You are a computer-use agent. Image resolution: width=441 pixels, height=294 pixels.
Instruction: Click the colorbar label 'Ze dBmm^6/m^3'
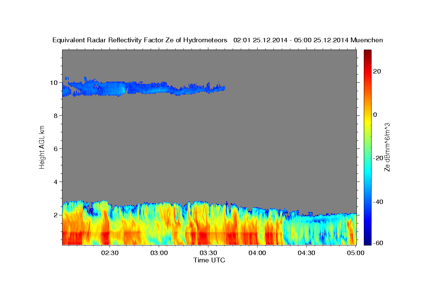[x=387, y=147]
